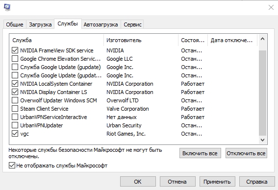This screenshot has height=190, width=278.
Task: Enable UrbanVPNUpdater service checkbox
Action: click(15, 125)
